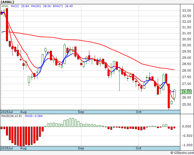Screen dimensions: 194x155
Task: Click the EMA(7) legend label
Action: coord(58,6)
